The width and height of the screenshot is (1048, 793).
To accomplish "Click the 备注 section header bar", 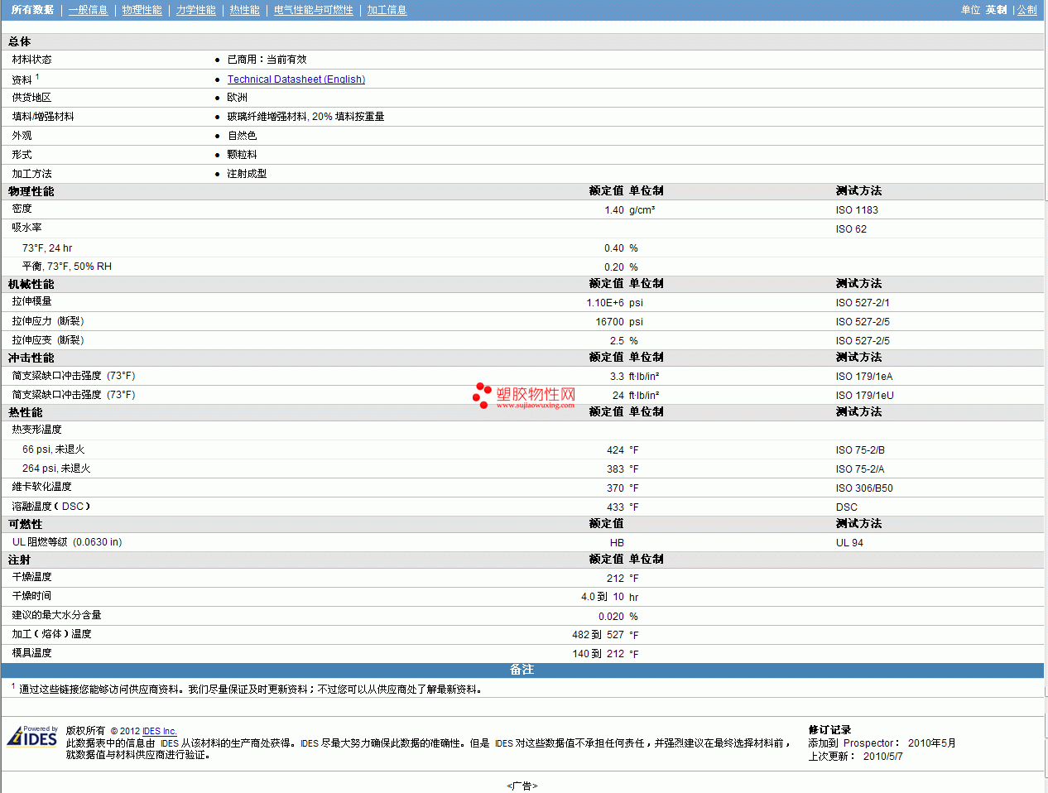I will point(522,670).
